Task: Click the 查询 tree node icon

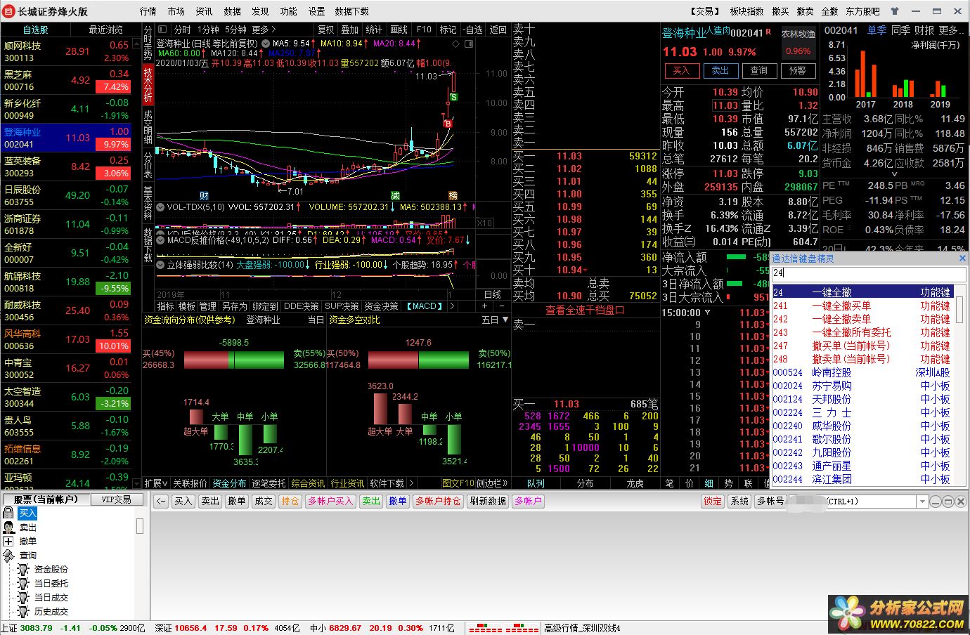Action: point(8,556)
